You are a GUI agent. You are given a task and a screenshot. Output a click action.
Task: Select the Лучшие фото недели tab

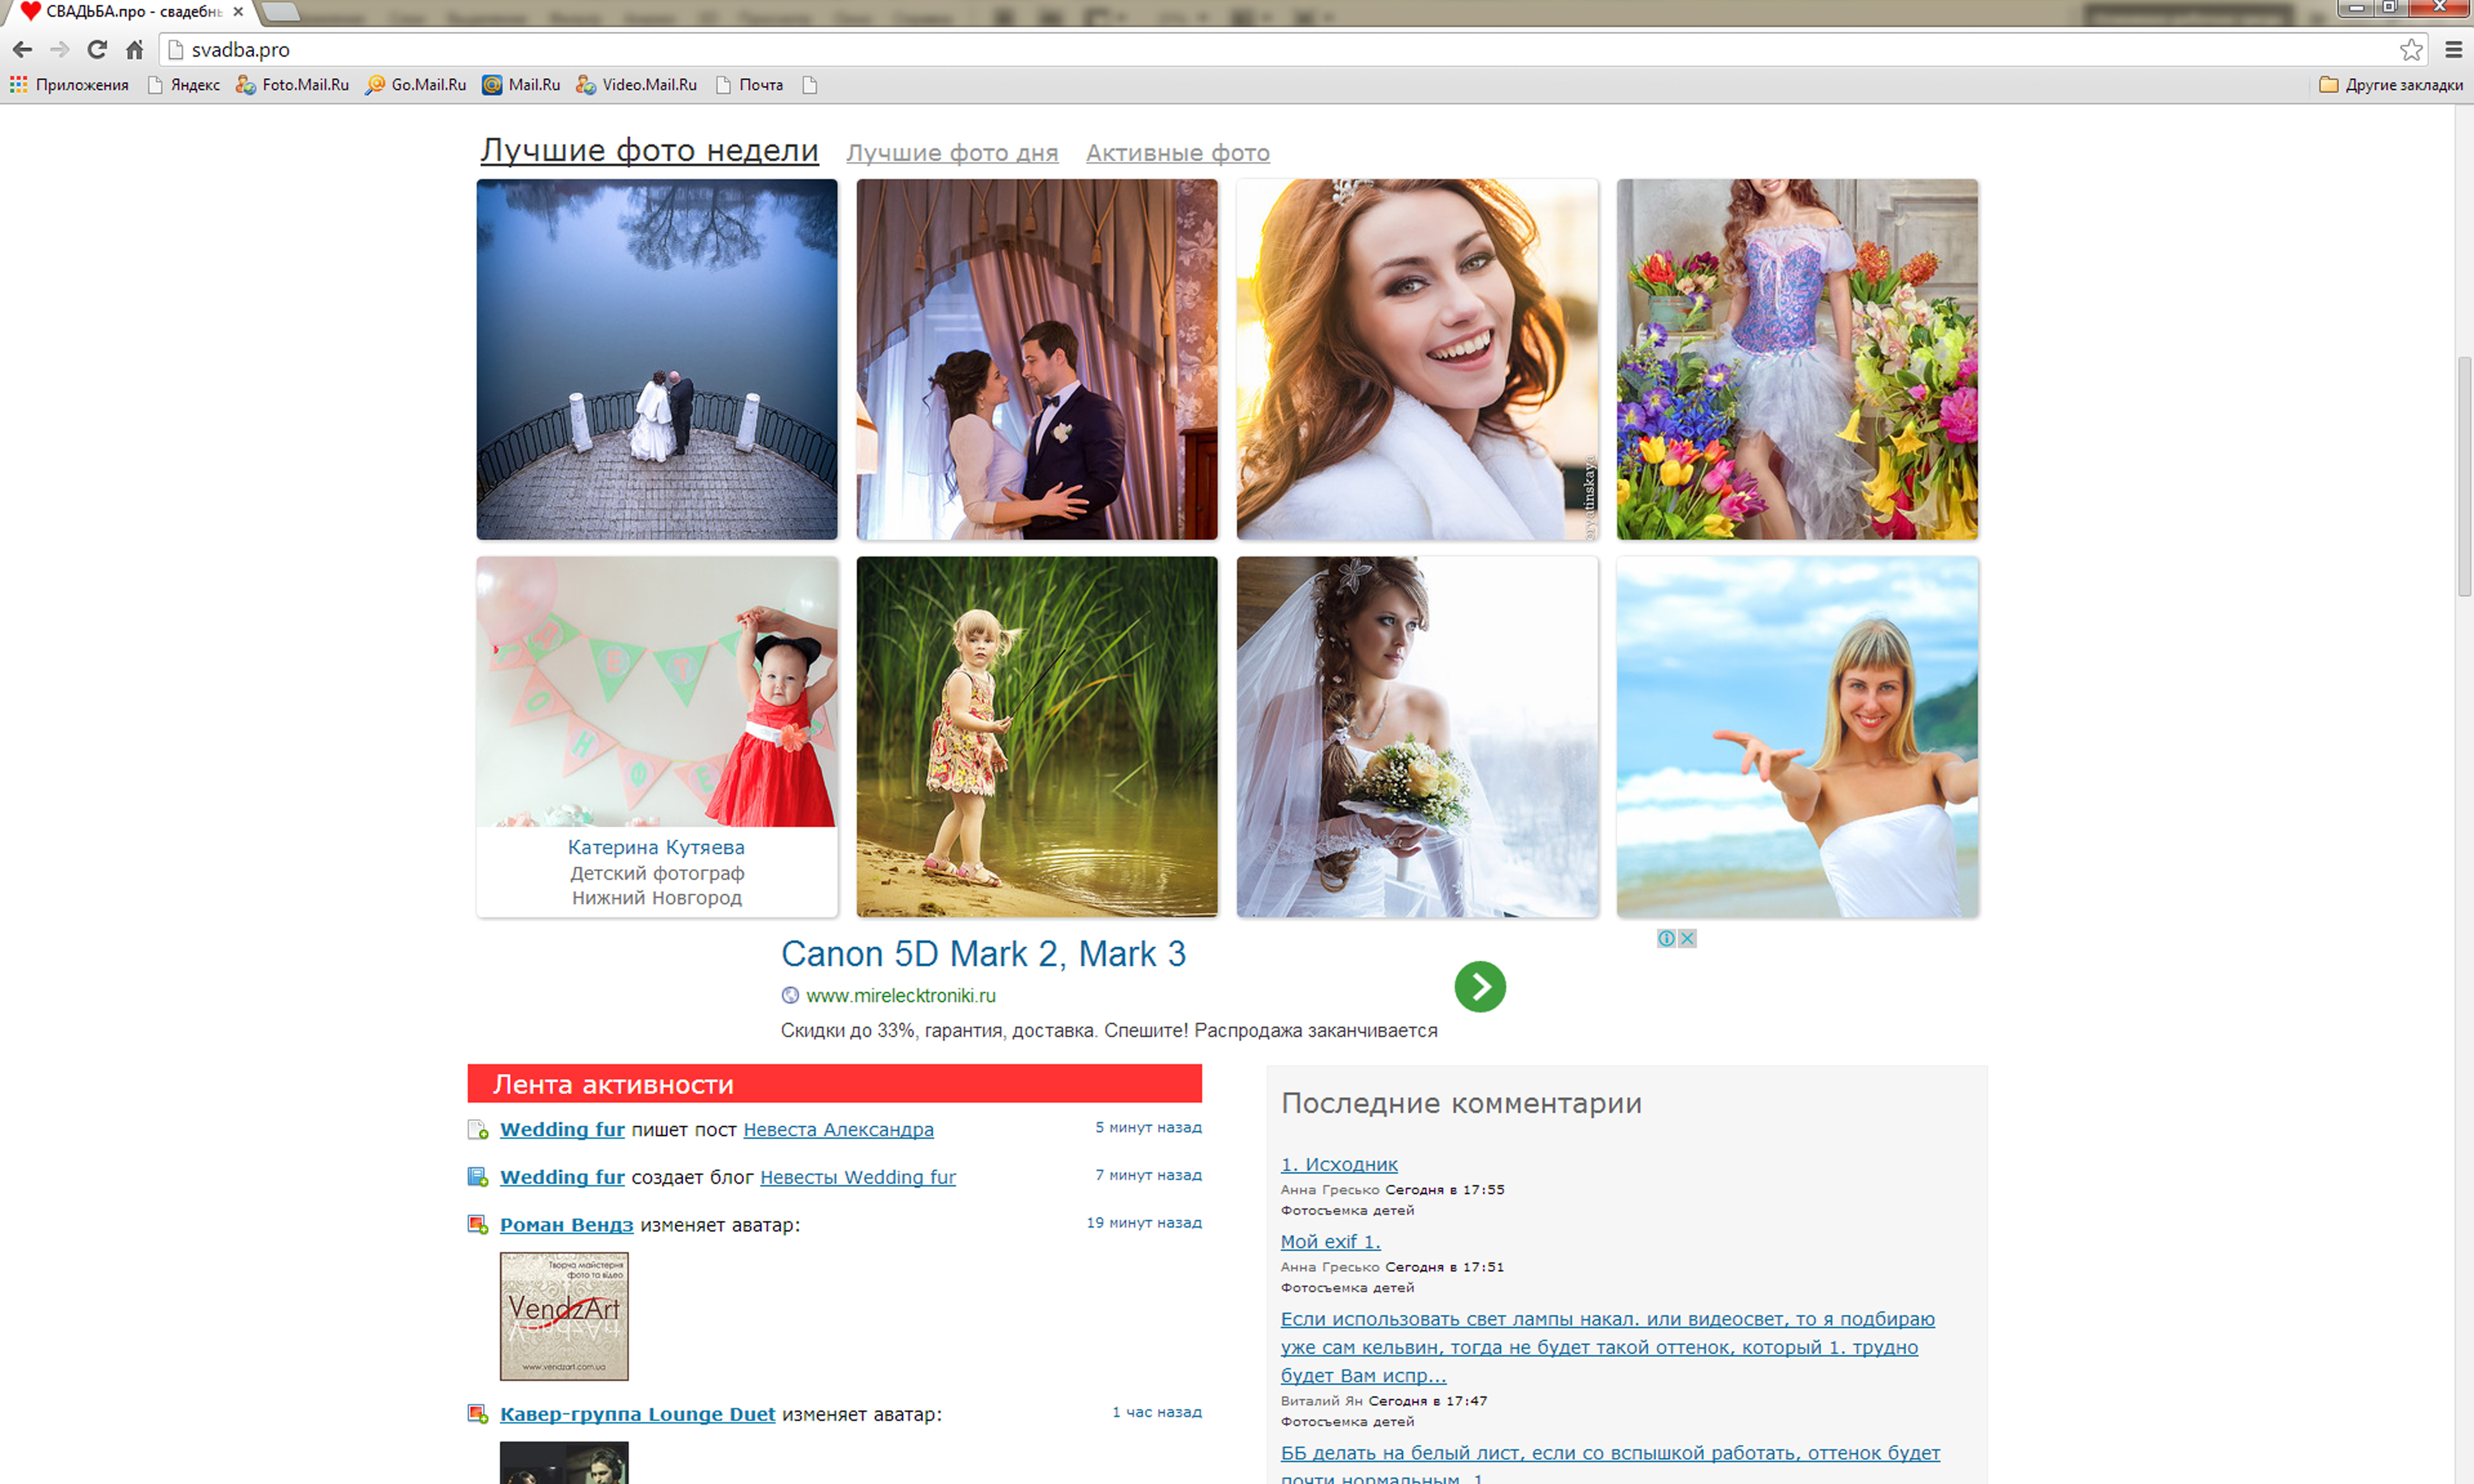[649, 150]
